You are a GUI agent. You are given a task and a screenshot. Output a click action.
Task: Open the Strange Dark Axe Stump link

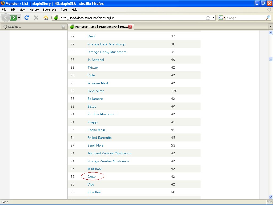coord(106,44)
